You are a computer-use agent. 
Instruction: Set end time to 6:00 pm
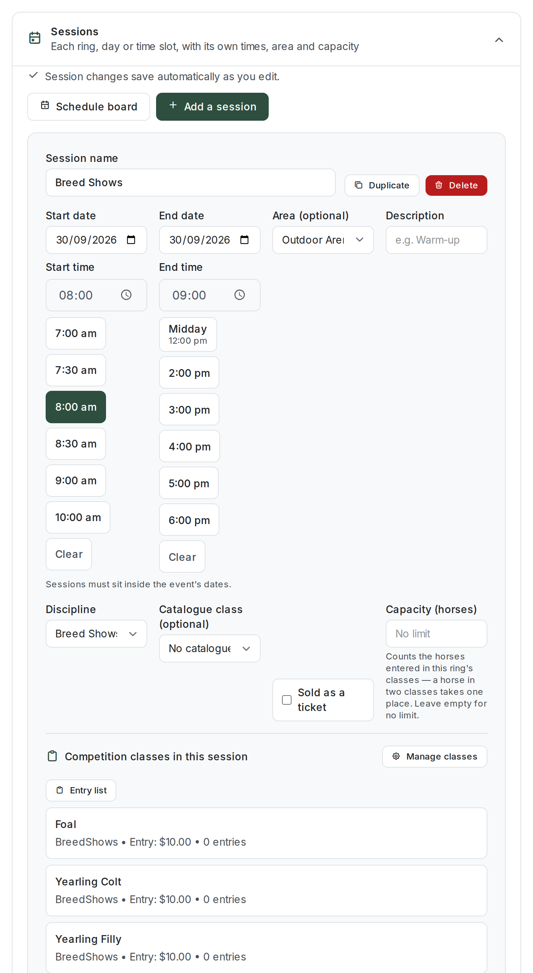(x=189, y=520)
